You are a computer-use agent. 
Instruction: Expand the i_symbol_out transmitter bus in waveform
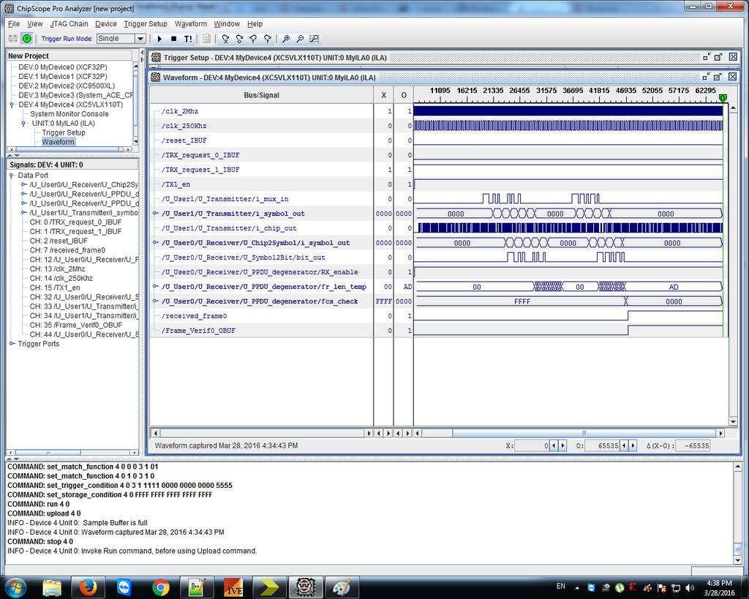(155, 213)
